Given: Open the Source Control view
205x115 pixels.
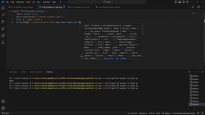Looking at the screenshot, I should [x=3, y=22].
